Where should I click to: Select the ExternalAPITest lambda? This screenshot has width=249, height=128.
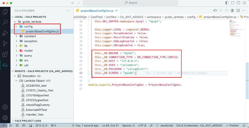click(x=36, y=110)
